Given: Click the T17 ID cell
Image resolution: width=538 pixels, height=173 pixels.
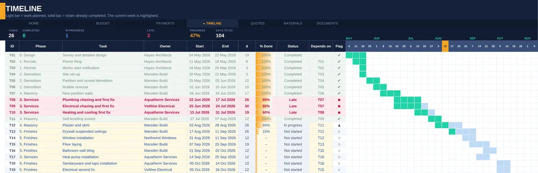Looking at the screenshot, I should (x=12, y=157).
